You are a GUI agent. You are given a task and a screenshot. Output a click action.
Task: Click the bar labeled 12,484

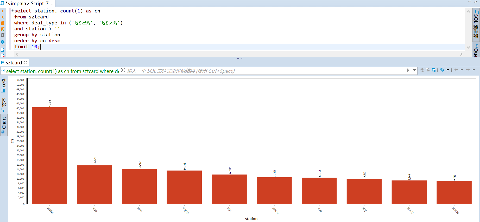click(x=229, y=189)
